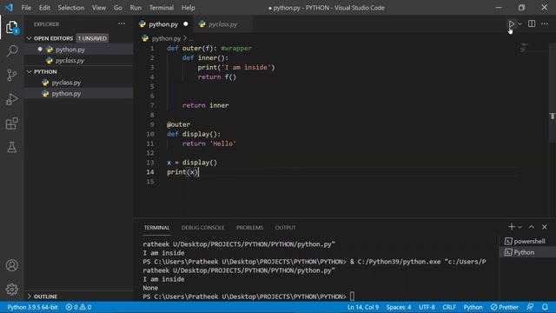Click the unsaved dot on python.py tab
Viewport: 556px width, 313px height.
click(x=185, y=24)
